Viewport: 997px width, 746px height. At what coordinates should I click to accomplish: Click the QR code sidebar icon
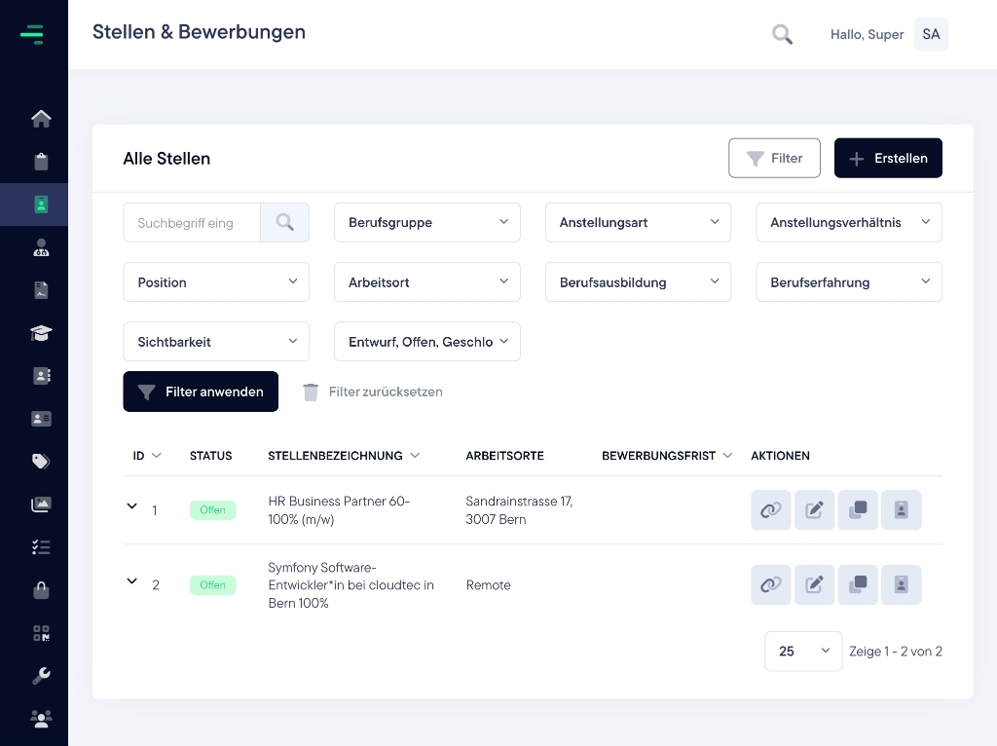pos(41,633)
